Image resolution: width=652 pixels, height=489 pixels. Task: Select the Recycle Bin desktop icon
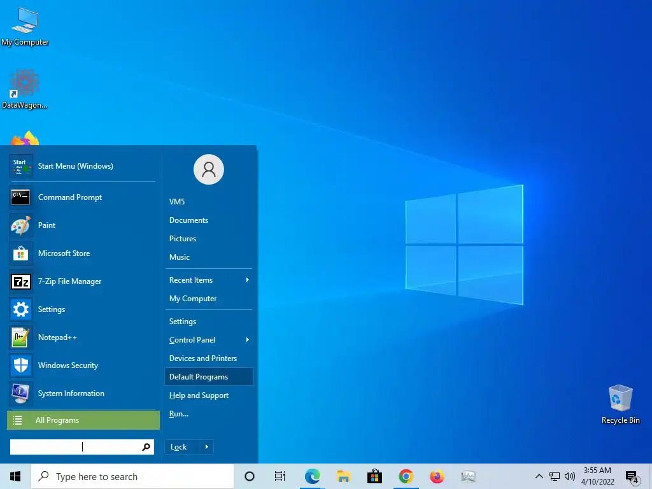620,404
